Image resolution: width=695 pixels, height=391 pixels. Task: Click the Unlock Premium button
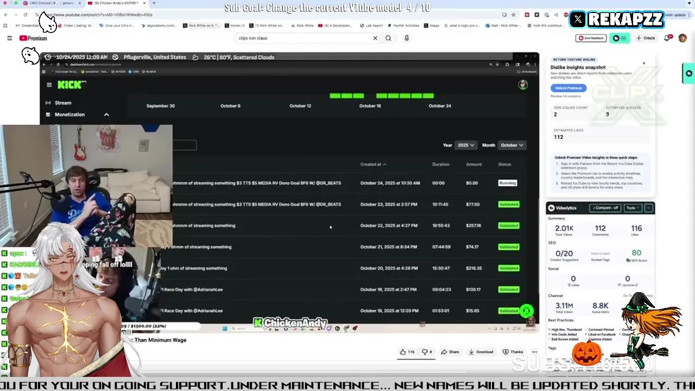click(568, 88)
